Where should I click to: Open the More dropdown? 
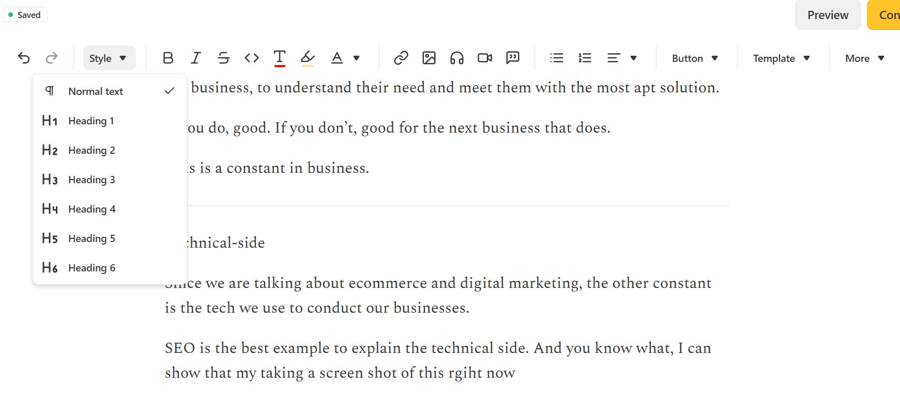[865, 58]
